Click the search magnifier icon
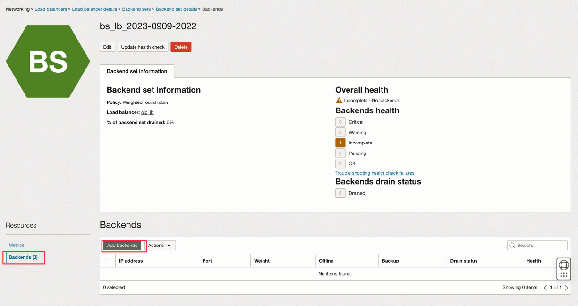The width and height of the screenshot is (578, 306). (512, 246)
